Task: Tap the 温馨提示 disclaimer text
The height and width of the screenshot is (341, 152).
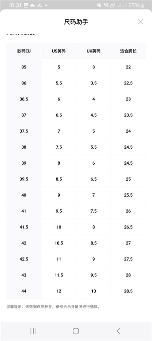Action: coord(53,307)
